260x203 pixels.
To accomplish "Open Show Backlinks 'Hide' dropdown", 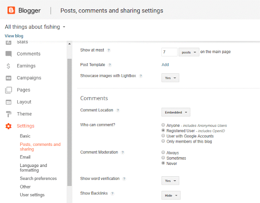I will click(171, 195).
